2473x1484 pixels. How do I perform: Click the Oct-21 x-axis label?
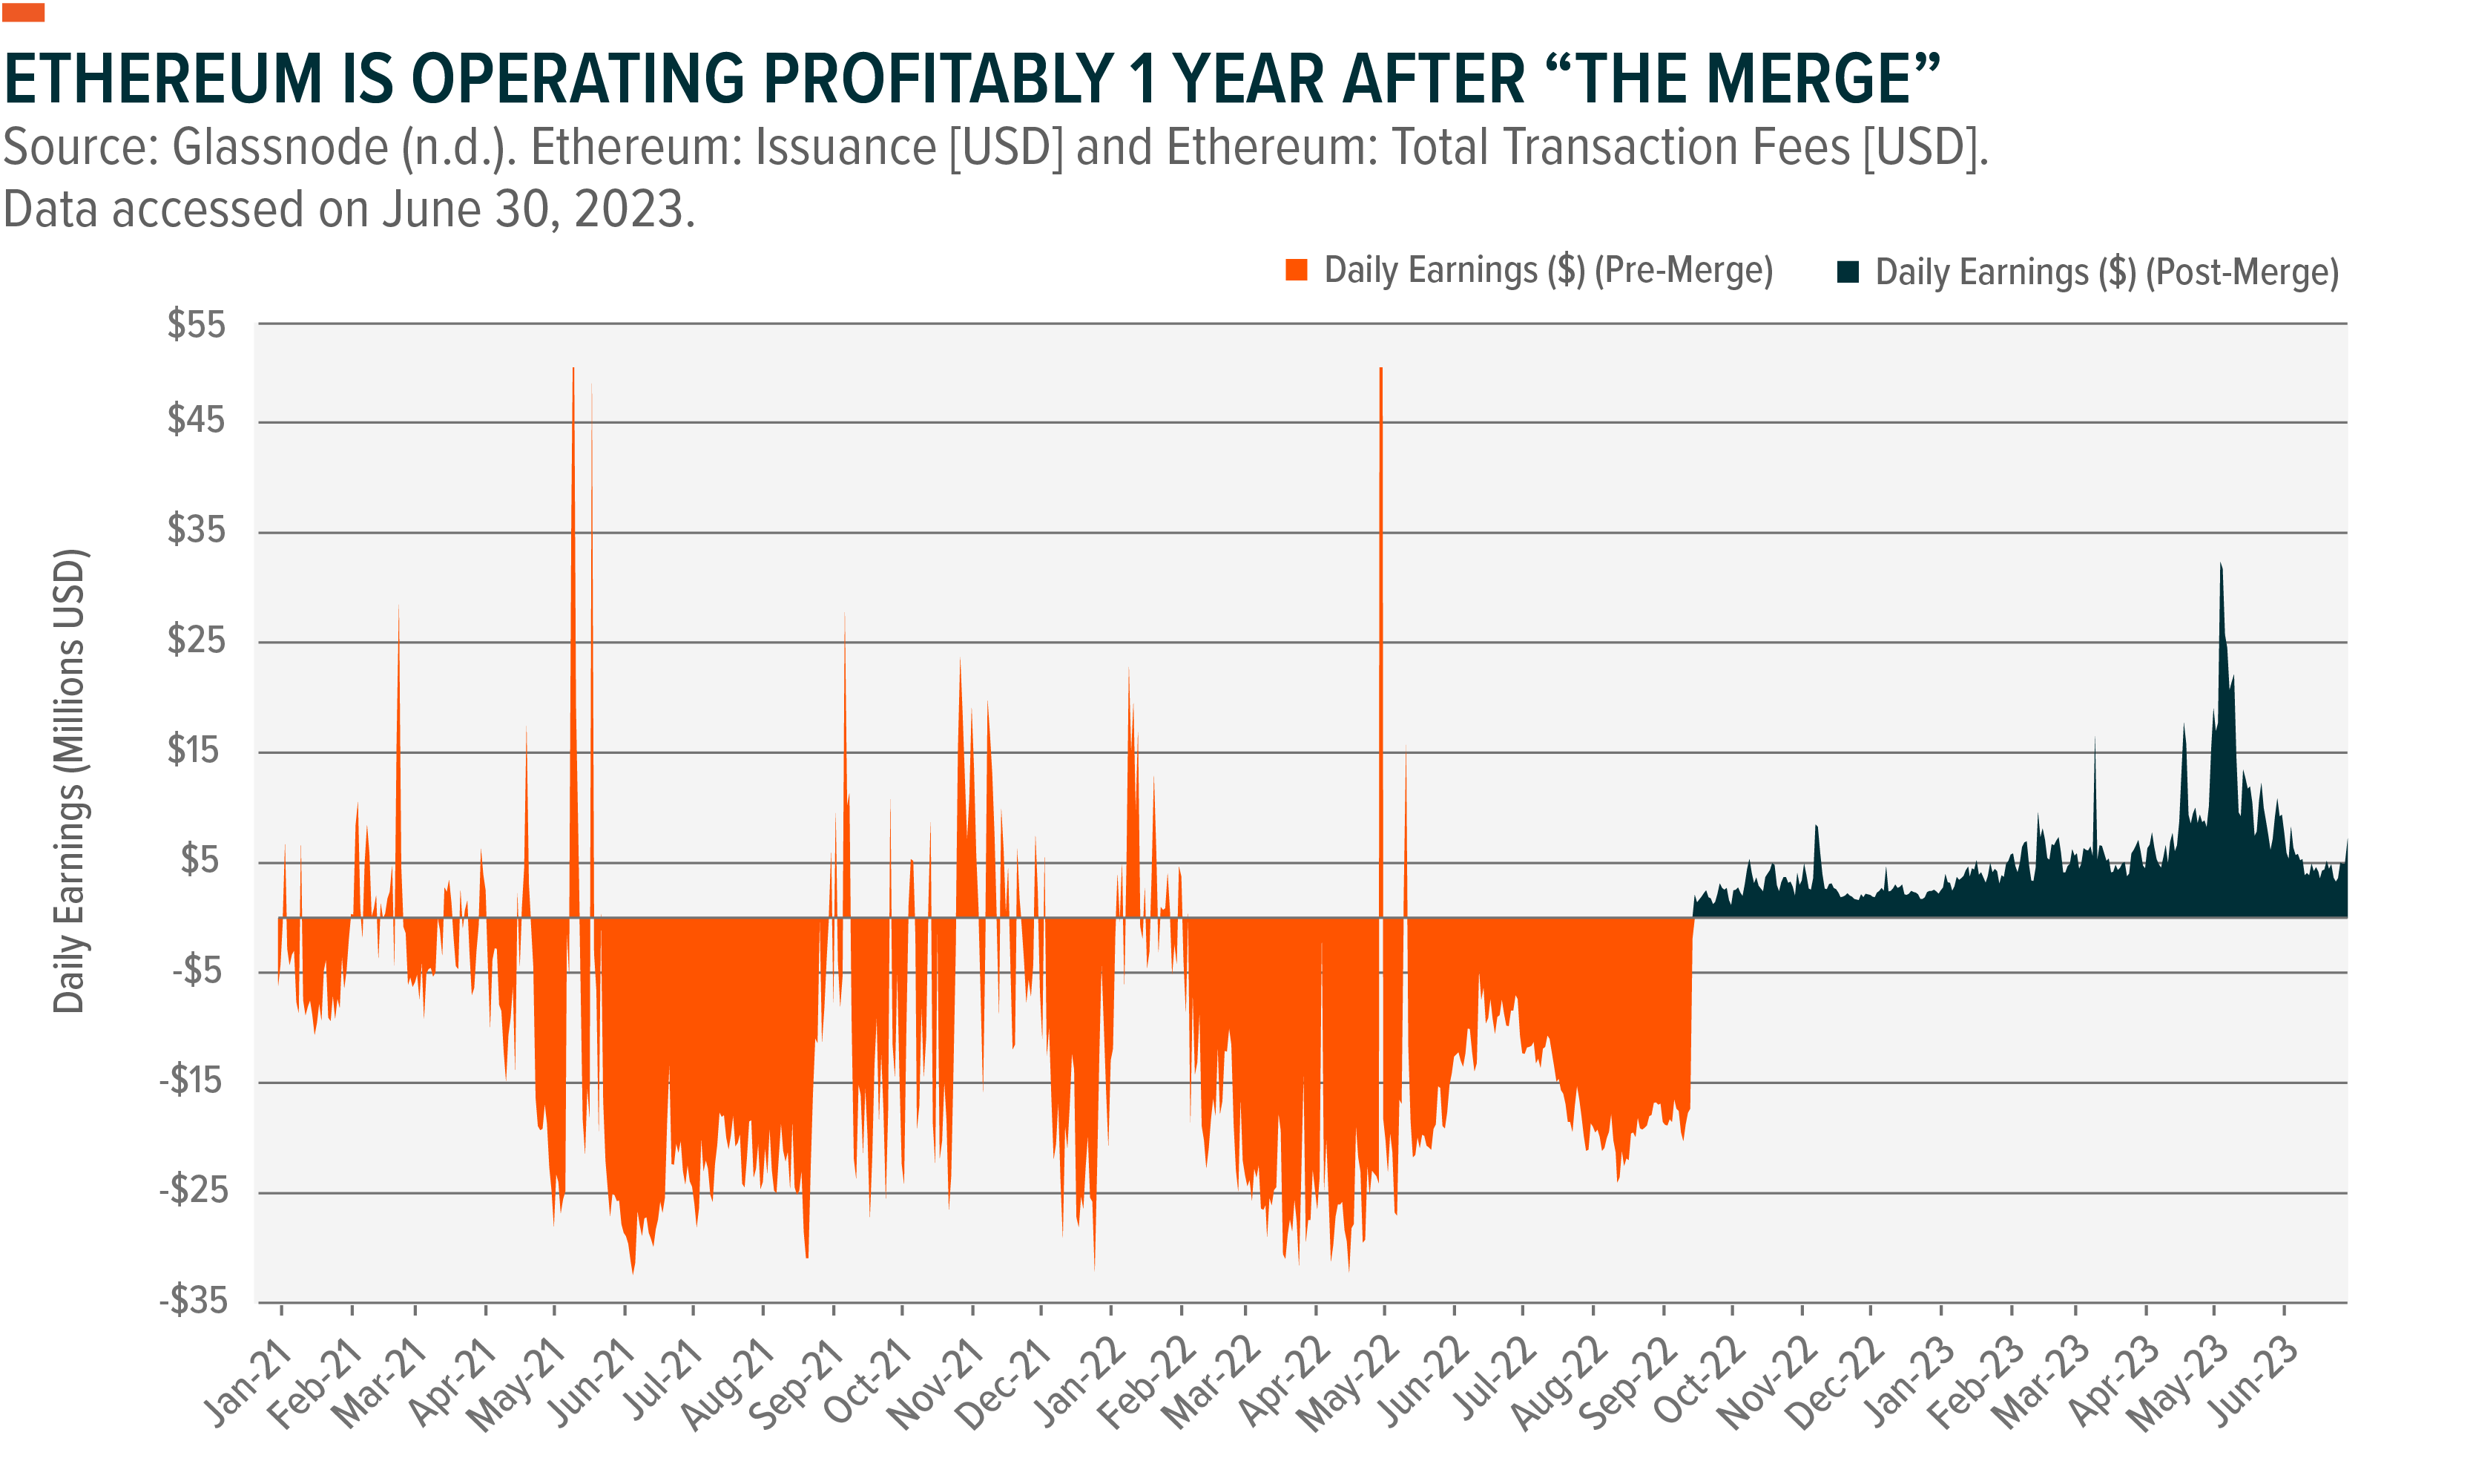point(869,1381)
